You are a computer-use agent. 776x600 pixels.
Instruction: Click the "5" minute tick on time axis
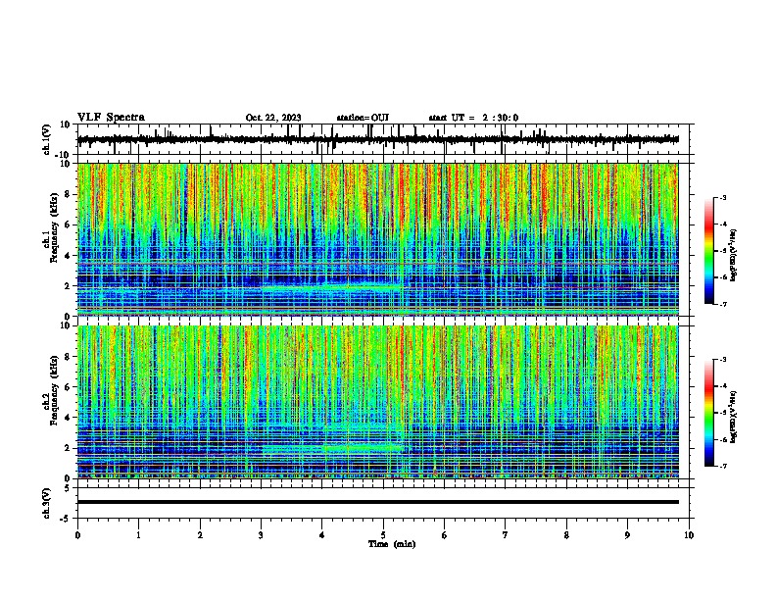[x=383, y=535]
